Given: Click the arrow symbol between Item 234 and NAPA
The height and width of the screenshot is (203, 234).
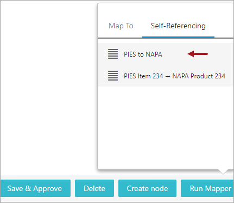Looking at the screenshot, I should tap(168, 76).
